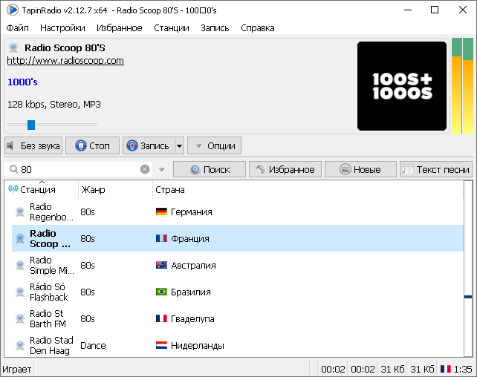Clear the search field with the X icon

[145, 169]
